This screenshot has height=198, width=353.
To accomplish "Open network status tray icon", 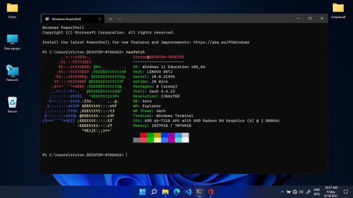I will [295, 192].
